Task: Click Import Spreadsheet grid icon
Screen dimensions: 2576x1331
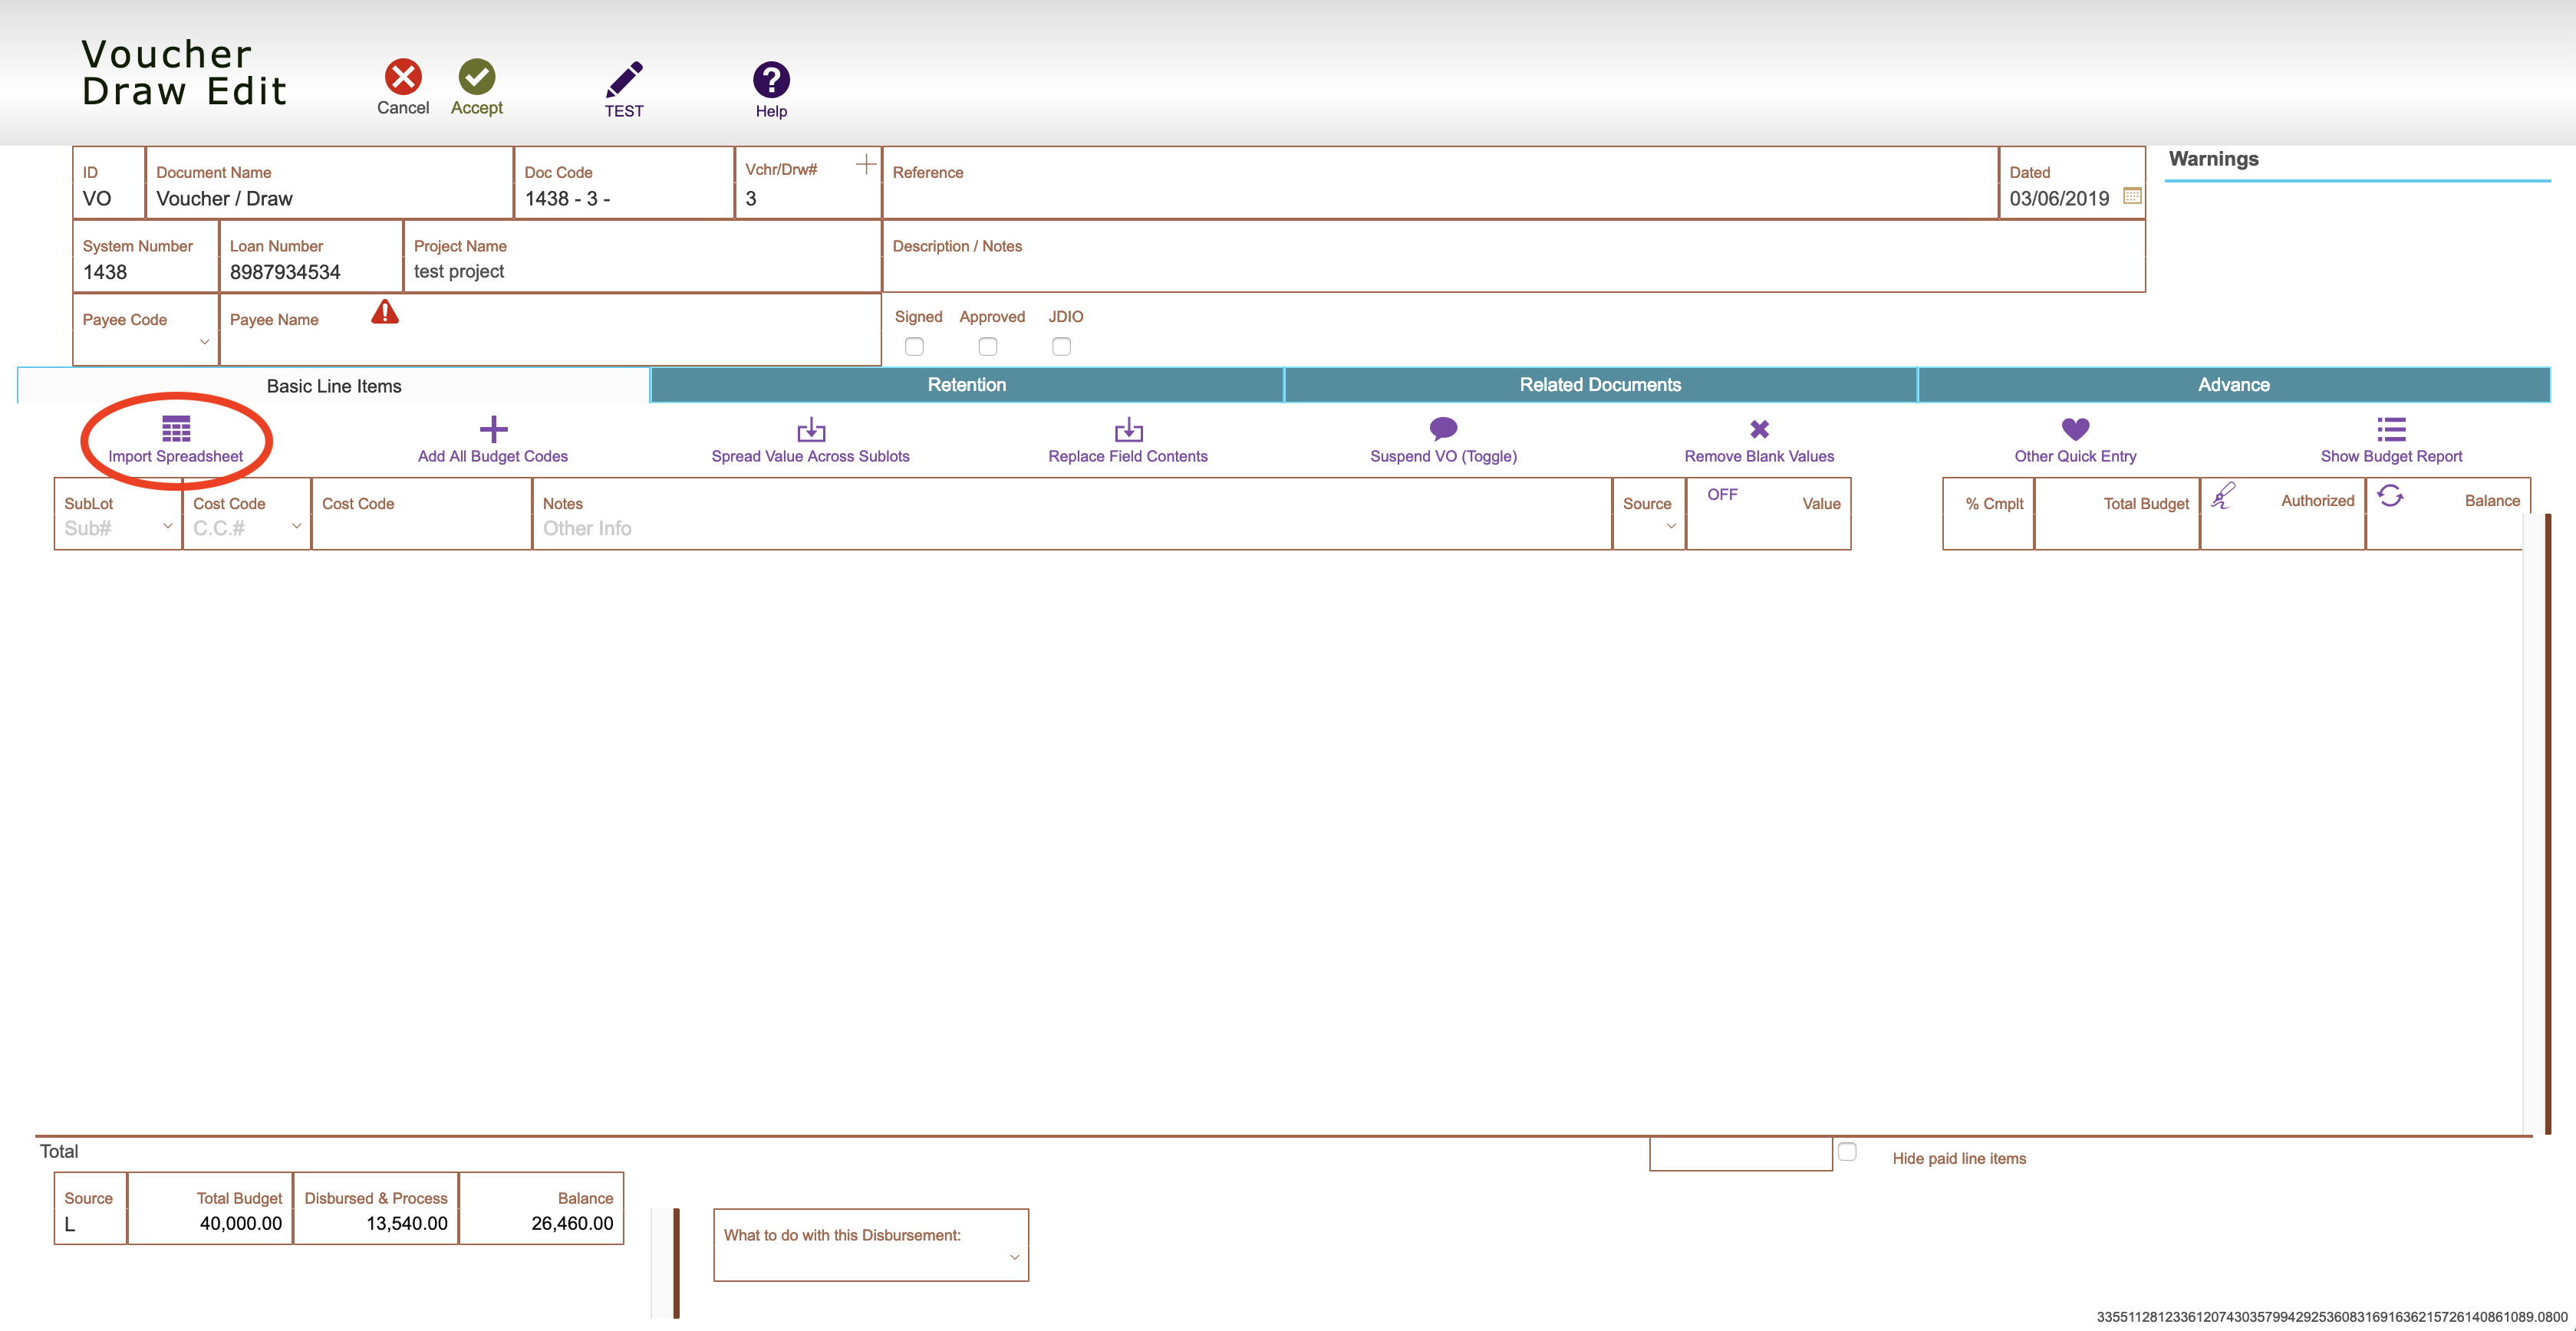Action: [176, 429]
